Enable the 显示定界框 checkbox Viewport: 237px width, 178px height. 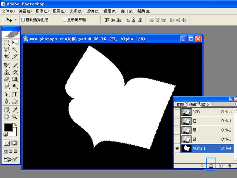point(64,20)
